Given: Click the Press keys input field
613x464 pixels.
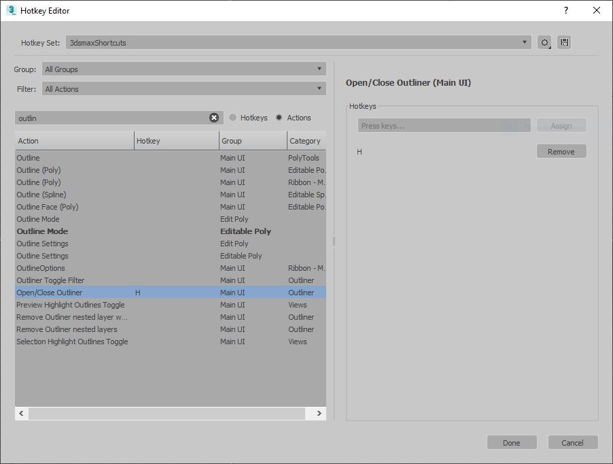Looking at the screenshot, I should pyautogui.click(x=444, y=126).
